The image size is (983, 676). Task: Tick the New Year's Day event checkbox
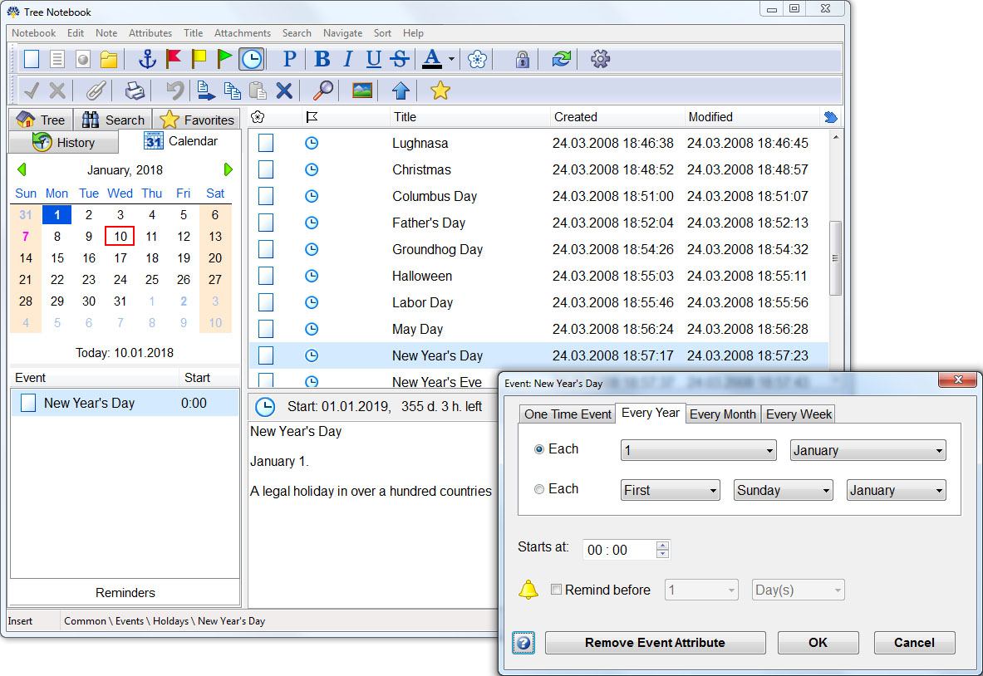point(28,403)
